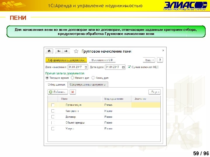The width and height of the screenshot is (210, 157).
Task: Switch to Отбор данных tab
Action: coord(57,84)
